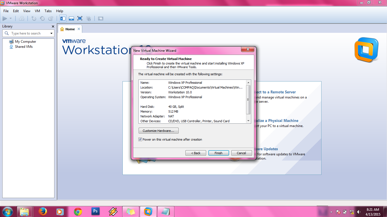Screen dimensions: 387x217
Task: Open the Help menu
Action: tap(60, 11)
